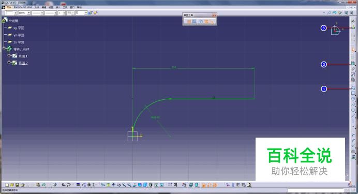Image resolution: width=358 pixels, height=194 pixels.
Task: Select the Circle sketch tool
Action: 353,99
